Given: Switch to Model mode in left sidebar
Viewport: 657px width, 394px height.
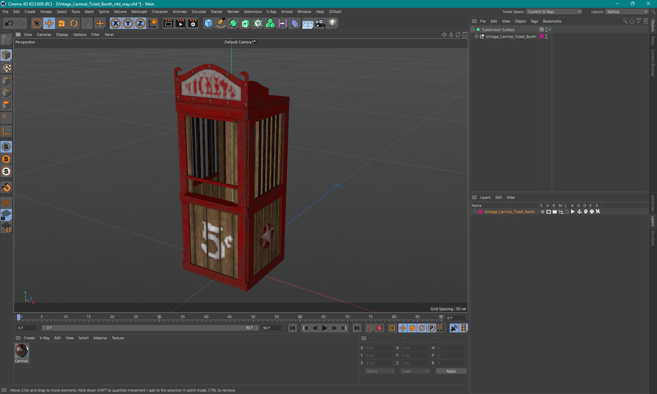Looking at the screenshot, I should (6, 55).
